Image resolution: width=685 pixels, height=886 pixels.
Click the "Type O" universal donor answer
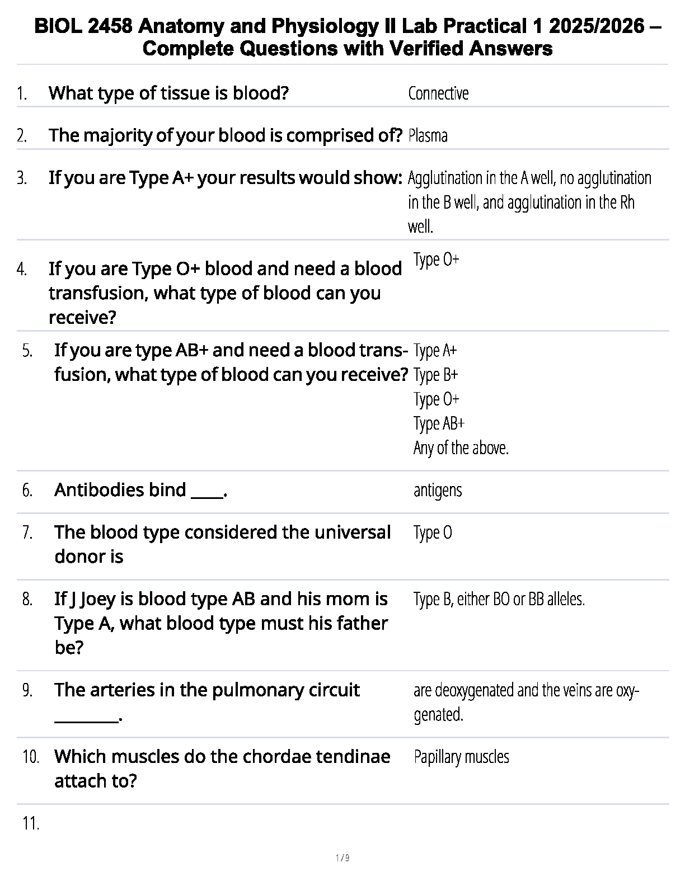click(433, 532)
